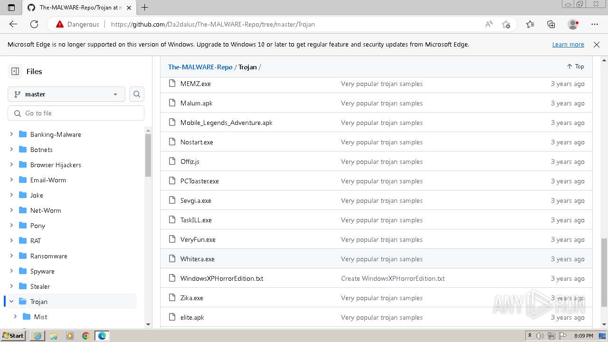Viewport: 608px width, 342px height.
Task: Open WindowsXPHorrorEdition.txt file
Action: tap(221, 278)
